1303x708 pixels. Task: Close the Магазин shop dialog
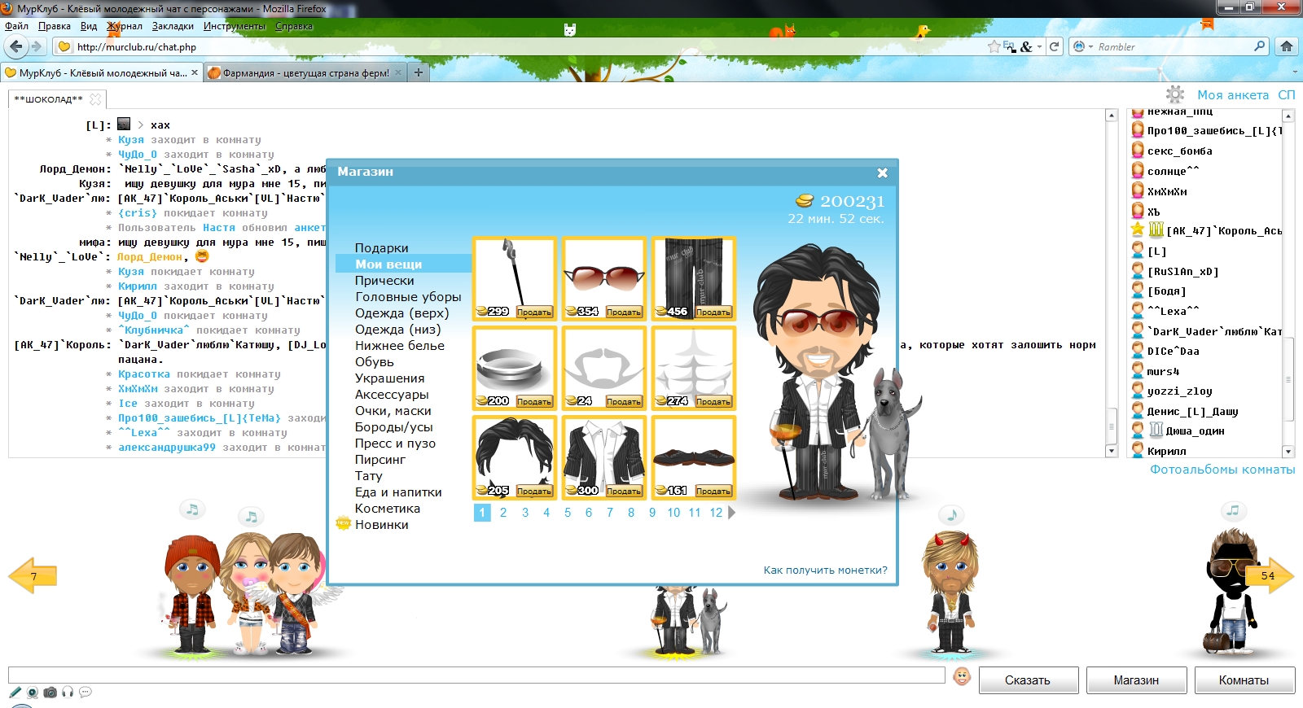(x=882, y=173)
